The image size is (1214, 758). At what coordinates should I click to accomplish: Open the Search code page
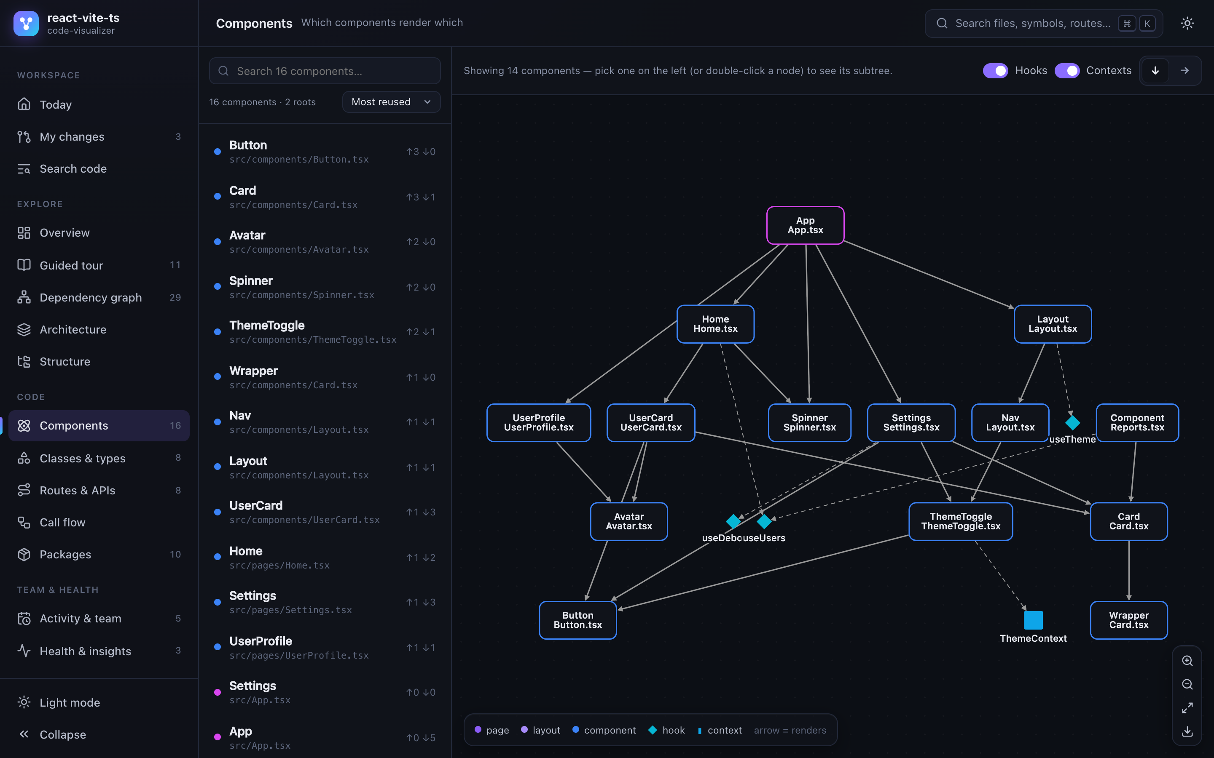pyautogui.click(x=99, y=168)
